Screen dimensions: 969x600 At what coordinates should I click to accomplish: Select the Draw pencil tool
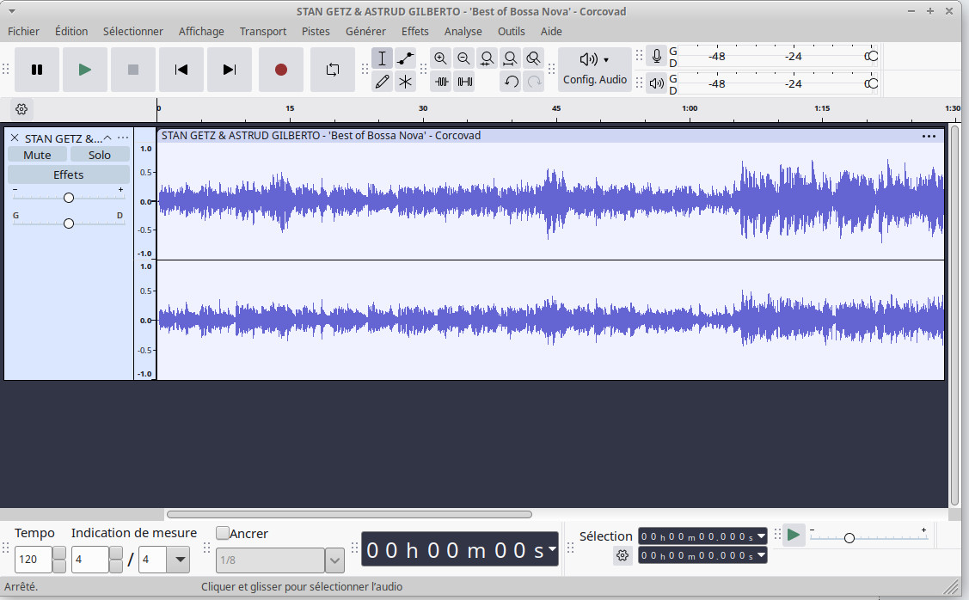382,82
